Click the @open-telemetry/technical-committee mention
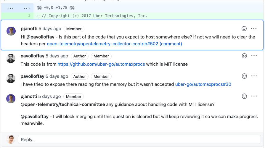 coord(63,104)
